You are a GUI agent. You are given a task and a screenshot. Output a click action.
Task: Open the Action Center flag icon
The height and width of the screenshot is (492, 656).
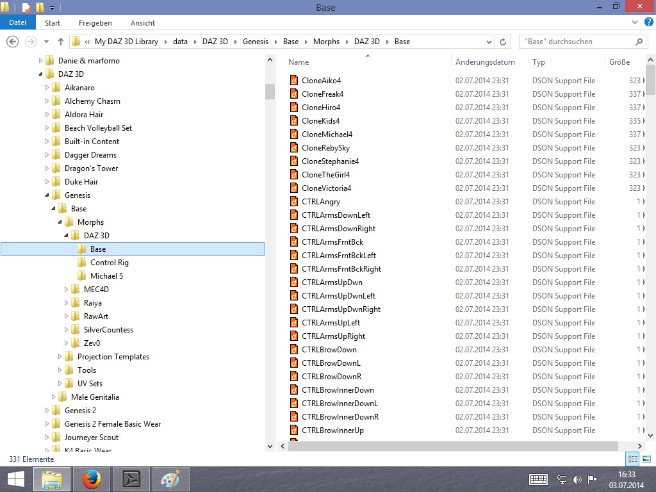point(592,479)
